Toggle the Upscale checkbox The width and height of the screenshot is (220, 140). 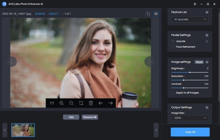(x=173, y=41)
